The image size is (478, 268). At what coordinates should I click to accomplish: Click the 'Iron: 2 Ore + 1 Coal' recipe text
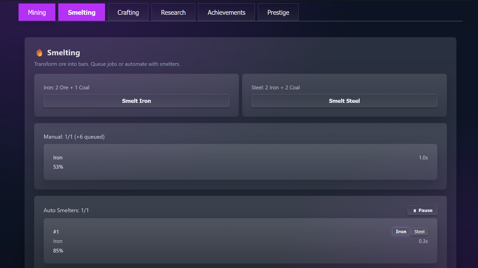[66, 87]
